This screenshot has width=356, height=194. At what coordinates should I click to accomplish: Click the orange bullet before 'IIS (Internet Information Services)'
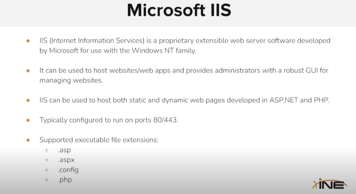(28, 41)
